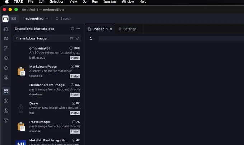Viewport: 244px width, 145px height.
Task: Open the Terminal menu
Action: tap(110, 1)
